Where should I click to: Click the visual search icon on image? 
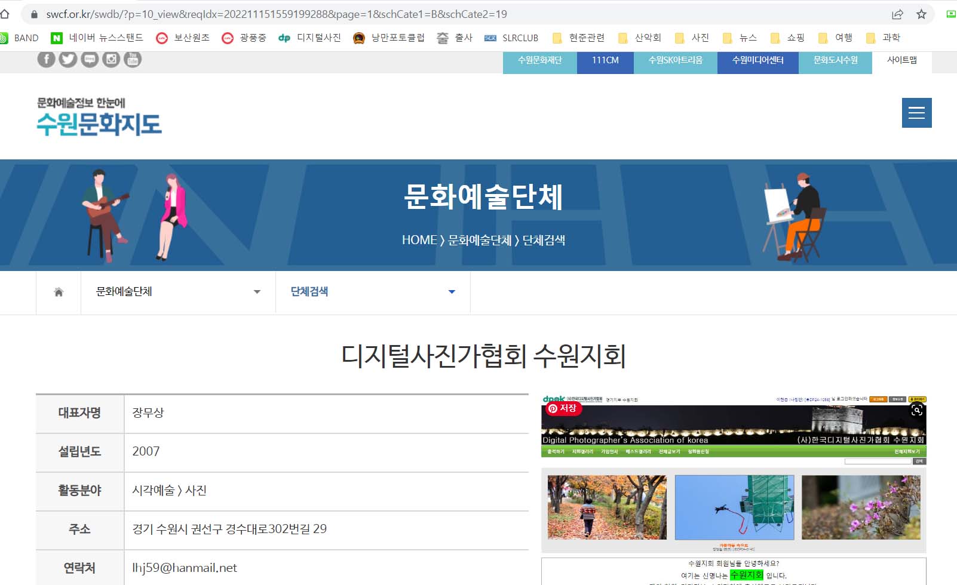(x=916, y=410)
